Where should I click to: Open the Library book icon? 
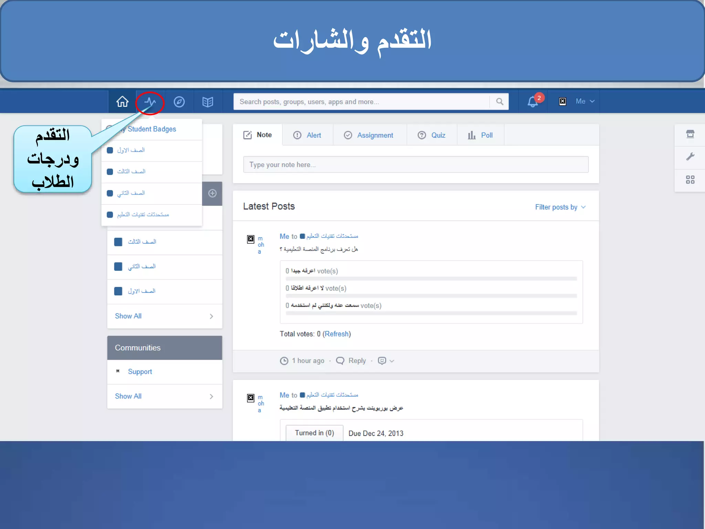(208, 102)
